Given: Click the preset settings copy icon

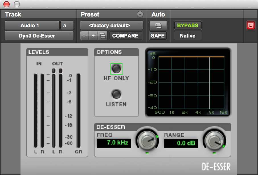Looking at the screenshot, I should (x=103, y=36).
